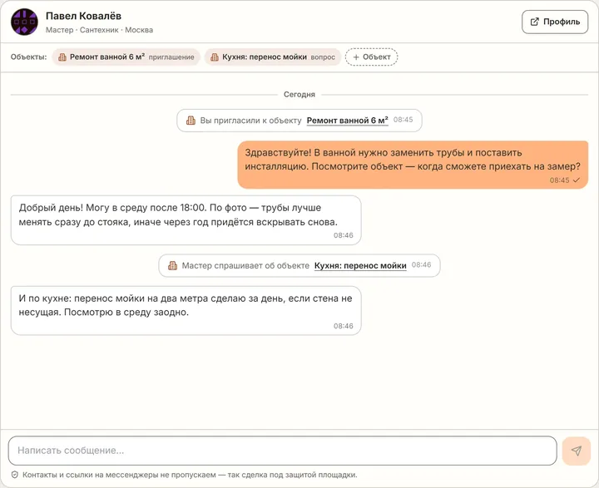The width and height of the screenshot is (599, 488).
Task: Open Павел Ковалёв's avatar image
Action: (x=24, y=22)
